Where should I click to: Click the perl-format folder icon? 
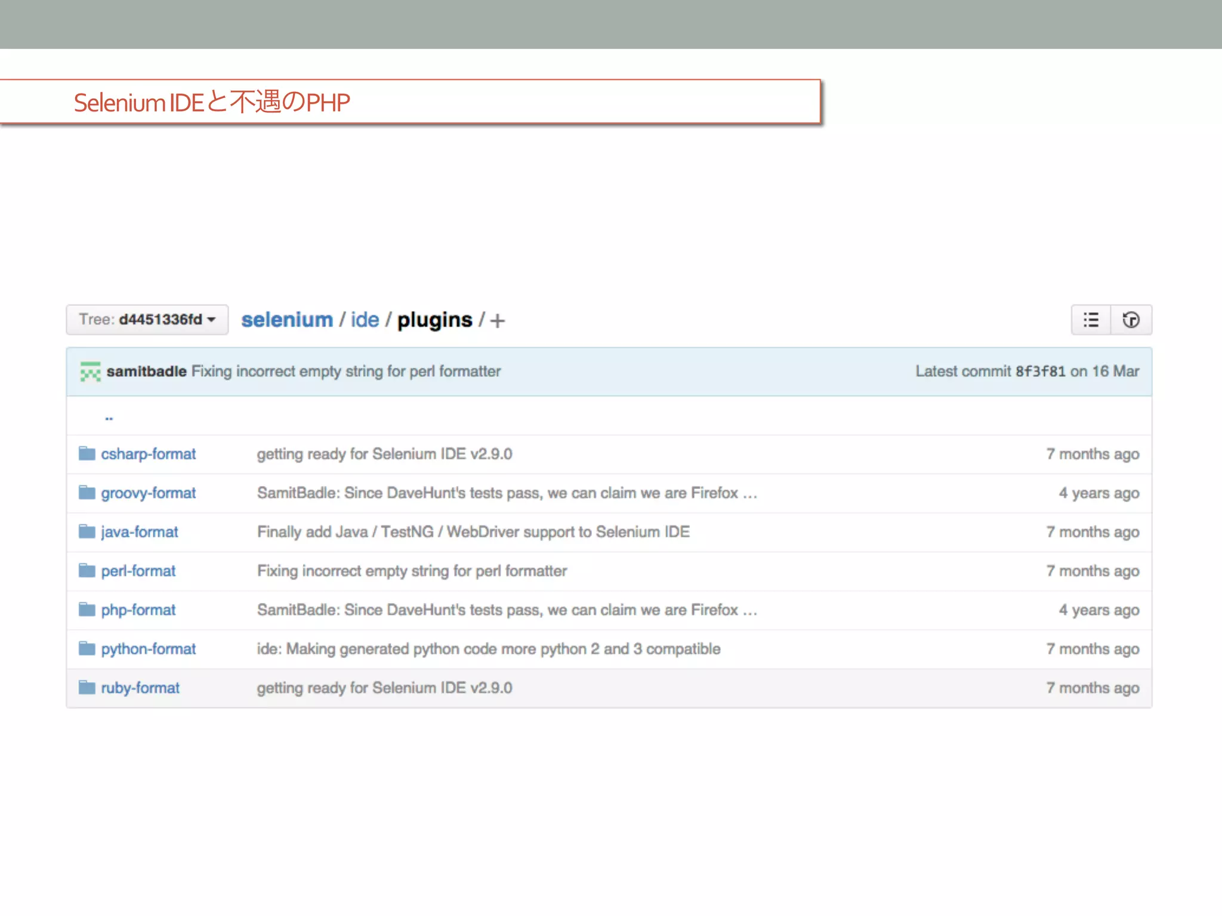click(x=87, y=571)
